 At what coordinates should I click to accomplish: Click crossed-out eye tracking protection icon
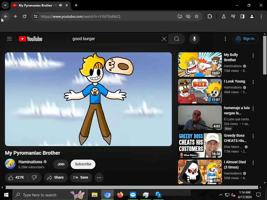pyautogui.click(x=188, y=16)
